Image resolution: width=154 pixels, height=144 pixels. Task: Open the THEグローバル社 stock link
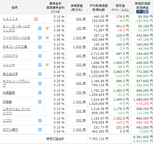pos(16,38)
